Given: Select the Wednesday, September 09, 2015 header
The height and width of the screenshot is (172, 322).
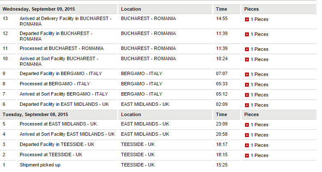Looking at the screenshot, I should [38, 9].
